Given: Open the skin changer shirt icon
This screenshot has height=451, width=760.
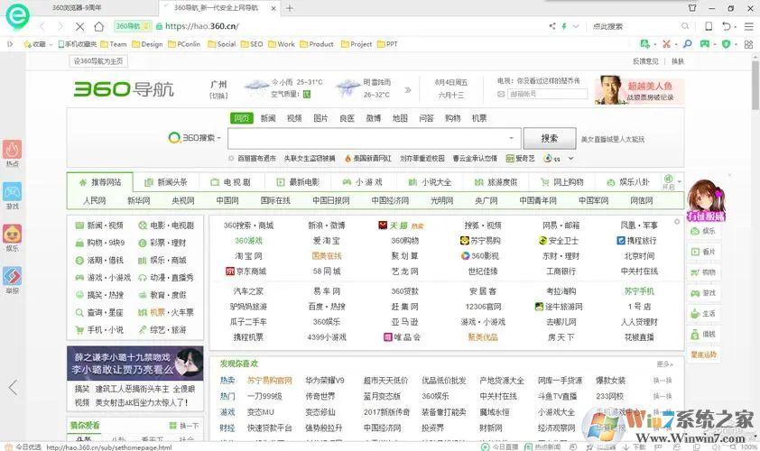Looking at the screenshot, I should click(692, 8).
